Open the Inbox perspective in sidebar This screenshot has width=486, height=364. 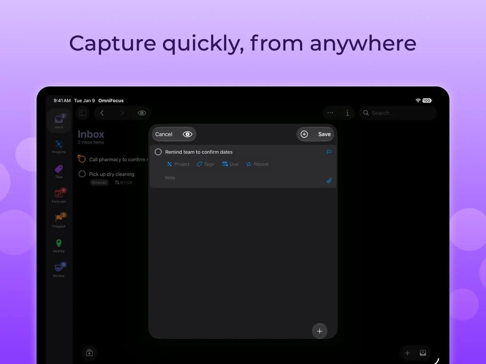pos(59,121)
